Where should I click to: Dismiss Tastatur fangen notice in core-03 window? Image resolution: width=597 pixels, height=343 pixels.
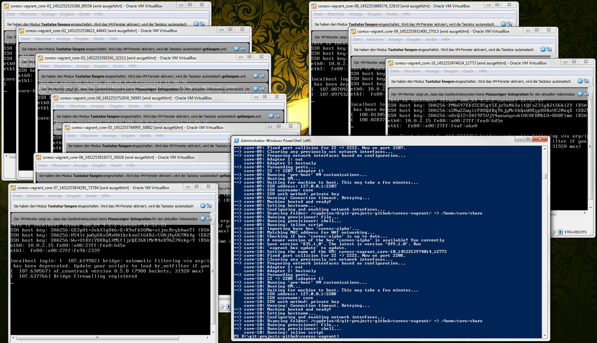(256, 76)
